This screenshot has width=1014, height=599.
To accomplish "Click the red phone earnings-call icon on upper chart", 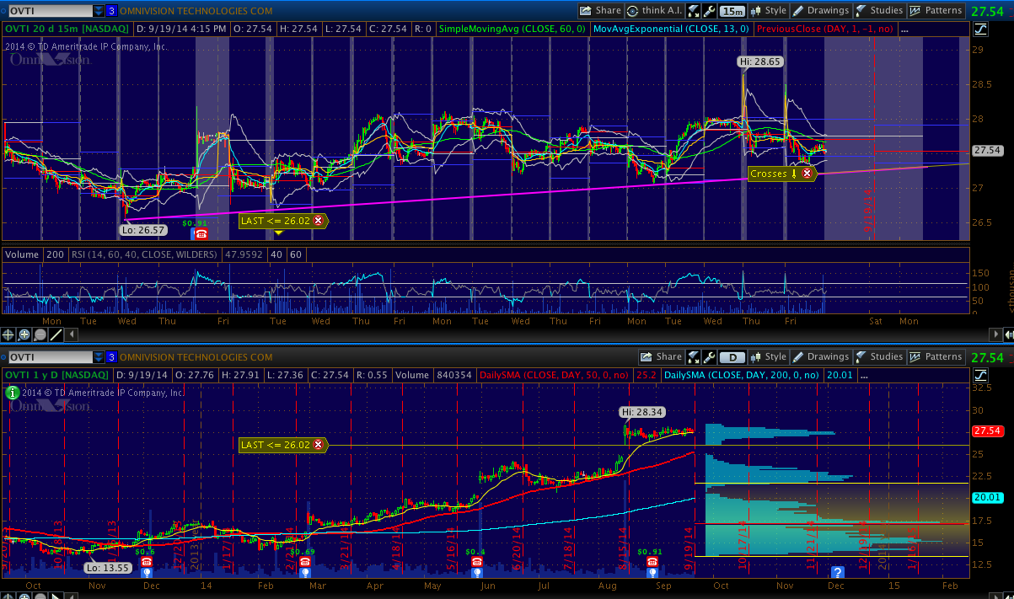I will pos(201,234).
